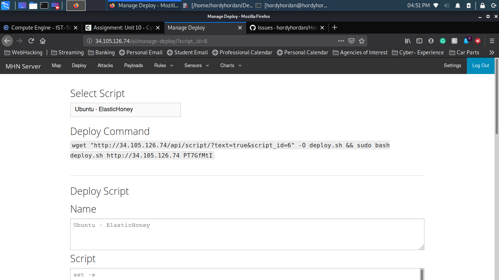499x280 pixels.
Task: Focus the script Name text field
Action: (247, 234)
